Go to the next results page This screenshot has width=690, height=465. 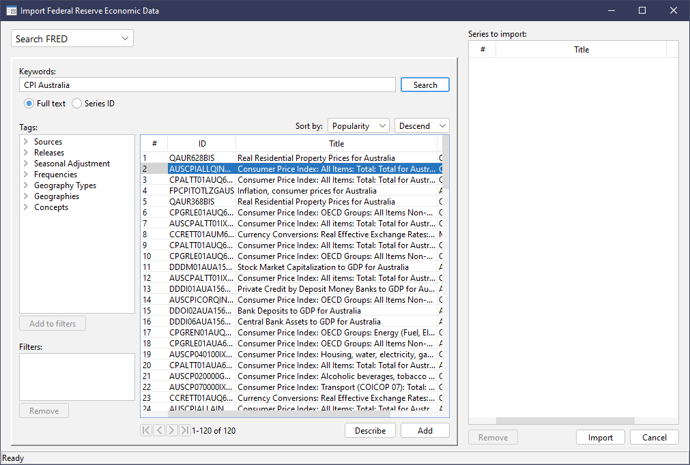(172, 430)
